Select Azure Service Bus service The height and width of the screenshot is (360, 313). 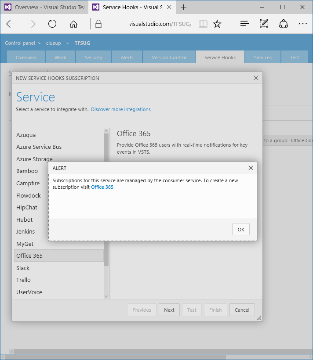pyautogui.click(x=59, y=147)
